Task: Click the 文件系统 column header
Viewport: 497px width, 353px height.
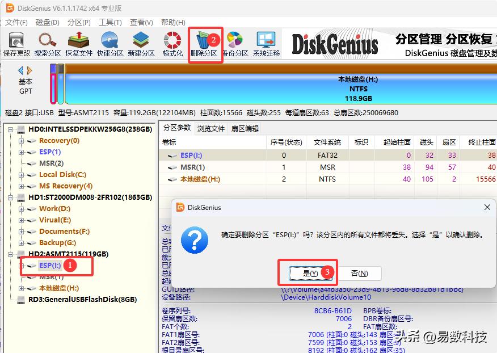Action: tap(327, 142)
